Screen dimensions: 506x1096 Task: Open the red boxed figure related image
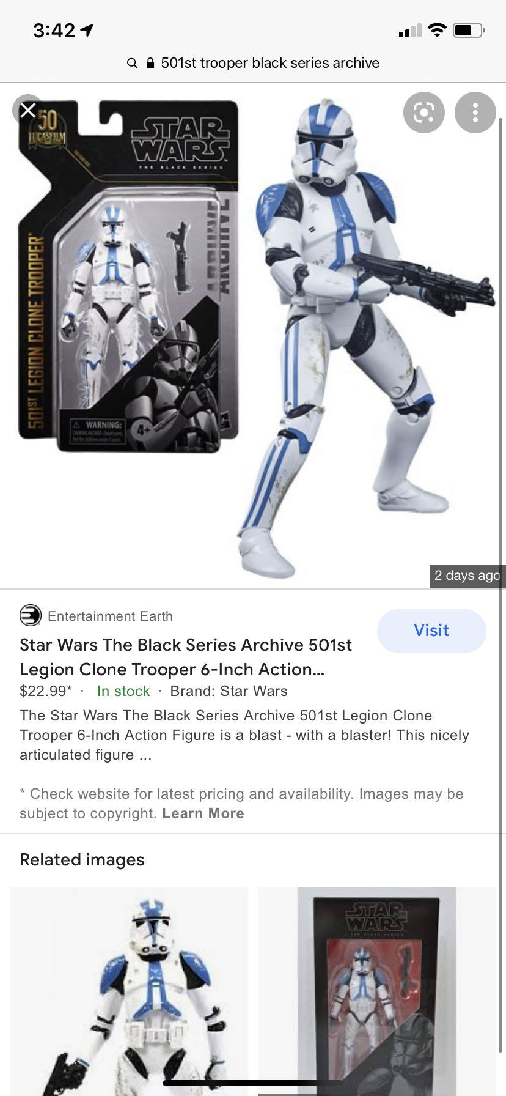tap(377, 991)
